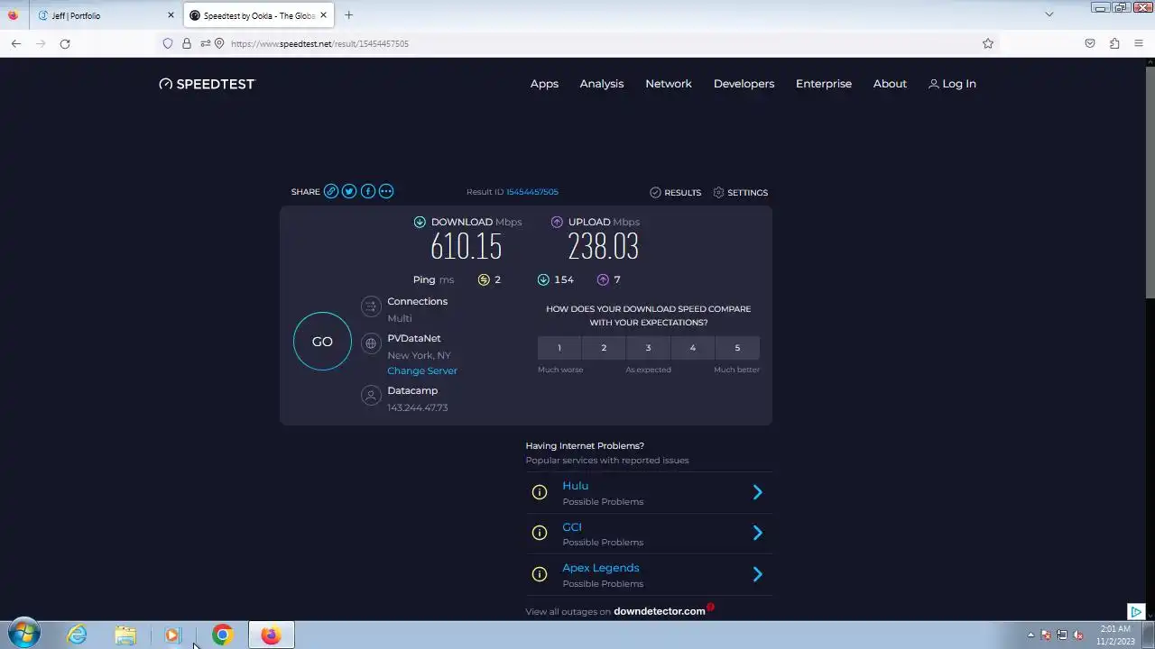The width and height of the screenshot is (1155, 649).
Task: Click the Datacamp provider user icon
Action: [x=370, y=396]
